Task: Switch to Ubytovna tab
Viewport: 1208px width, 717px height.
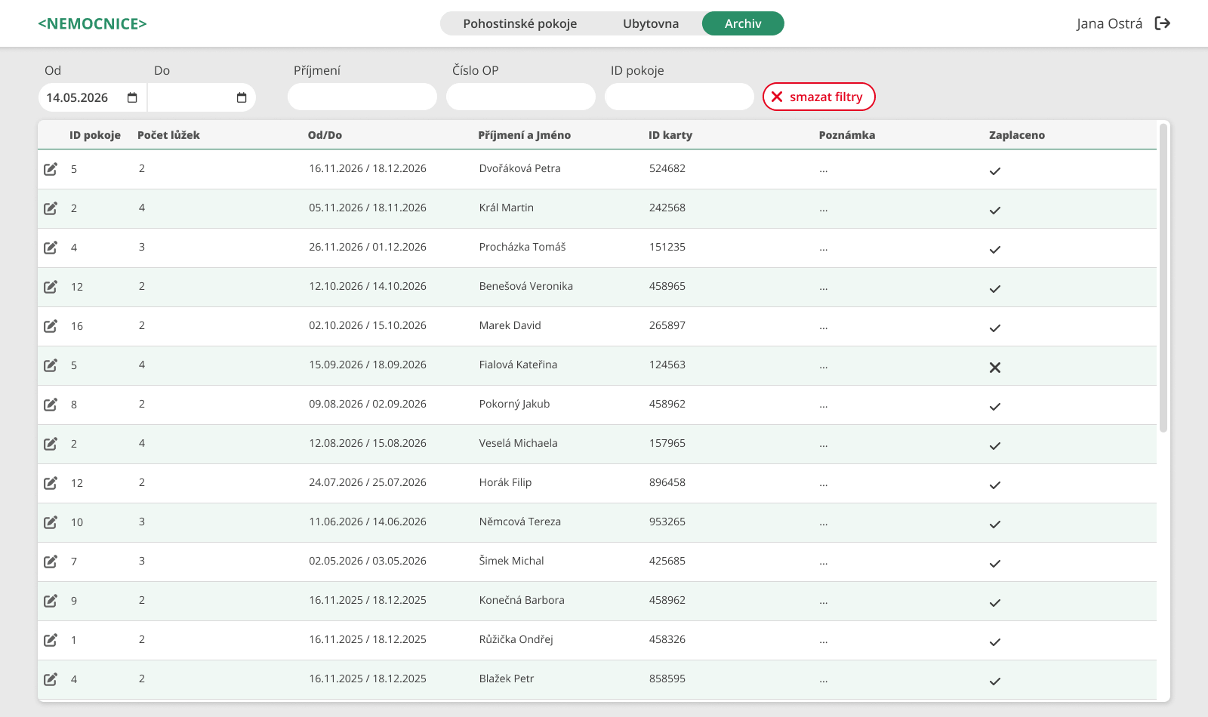Action: (x=651, y=23)
